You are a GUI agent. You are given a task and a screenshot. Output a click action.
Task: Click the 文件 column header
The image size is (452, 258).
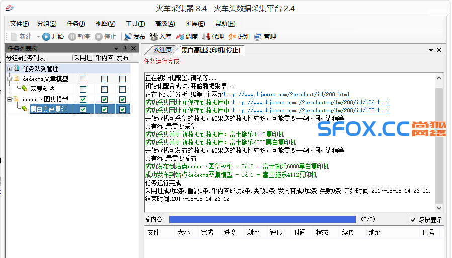tap(159, 232)
